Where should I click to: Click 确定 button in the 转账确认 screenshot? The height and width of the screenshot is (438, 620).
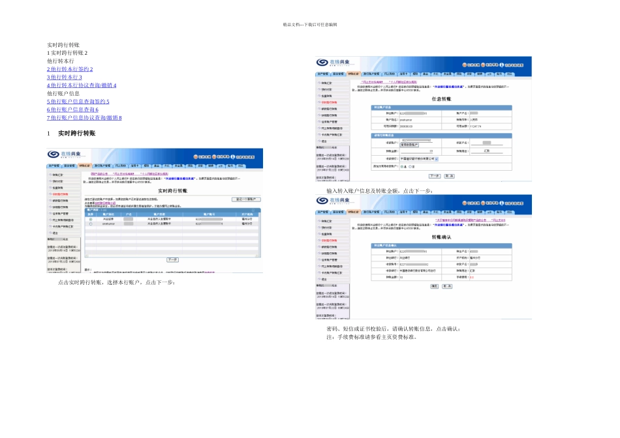point(434,286)
